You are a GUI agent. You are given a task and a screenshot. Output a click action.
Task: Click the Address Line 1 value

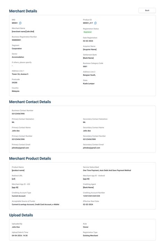click(x=20, y=74)
